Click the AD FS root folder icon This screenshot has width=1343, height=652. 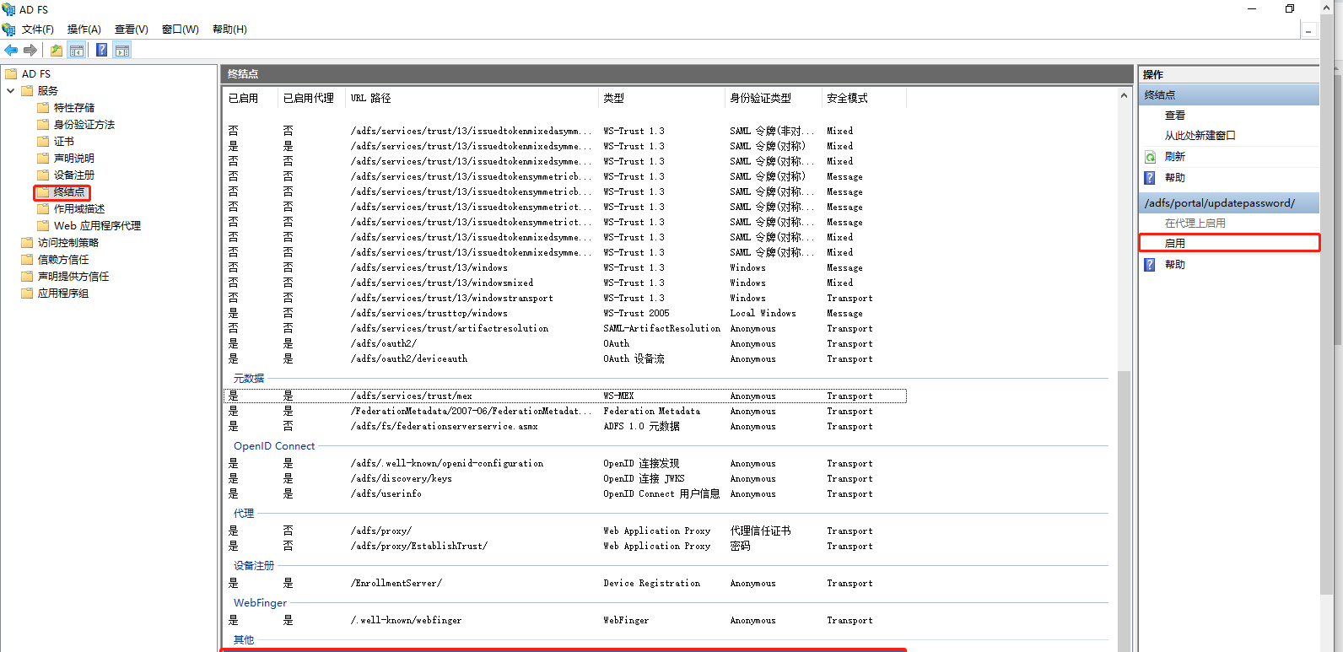tap(11, 74)
